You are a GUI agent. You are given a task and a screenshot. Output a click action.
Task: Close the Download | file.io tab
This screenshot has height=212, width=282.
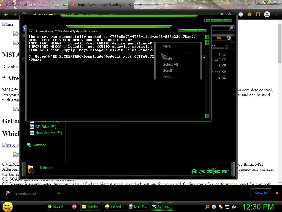tap(64, 5)
